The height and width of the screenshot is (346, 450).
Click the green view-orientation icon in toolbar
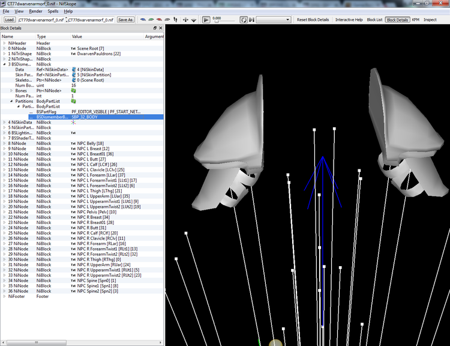pyautogui.click(x=151, y=20)
